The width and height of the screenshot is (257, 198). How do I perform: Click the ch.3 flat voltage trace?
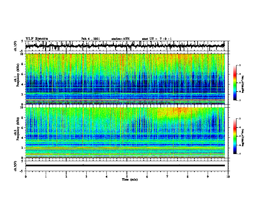coord(125,166)
